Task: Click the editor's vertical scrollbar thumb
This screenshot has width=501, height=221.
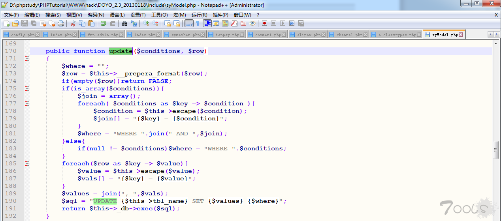Action: 495,150
